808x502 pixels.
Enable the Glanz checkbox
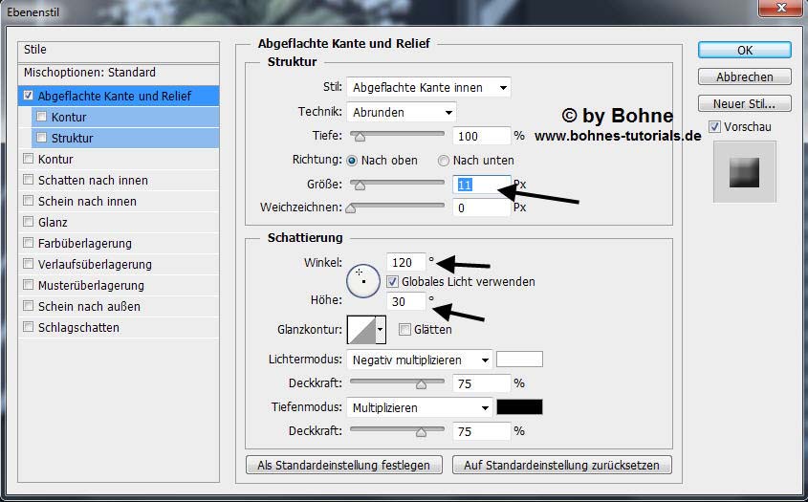(x=29, y=222)
